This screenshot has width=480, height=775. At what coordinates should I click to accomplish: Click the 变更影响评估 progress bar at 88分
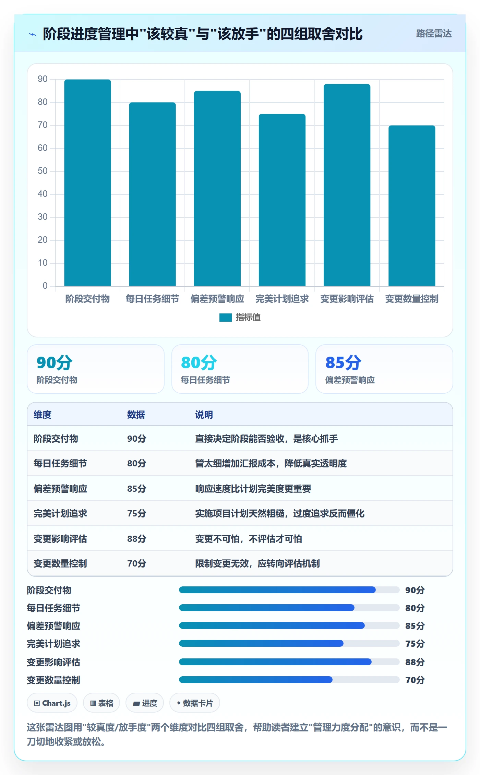point(289,662)
